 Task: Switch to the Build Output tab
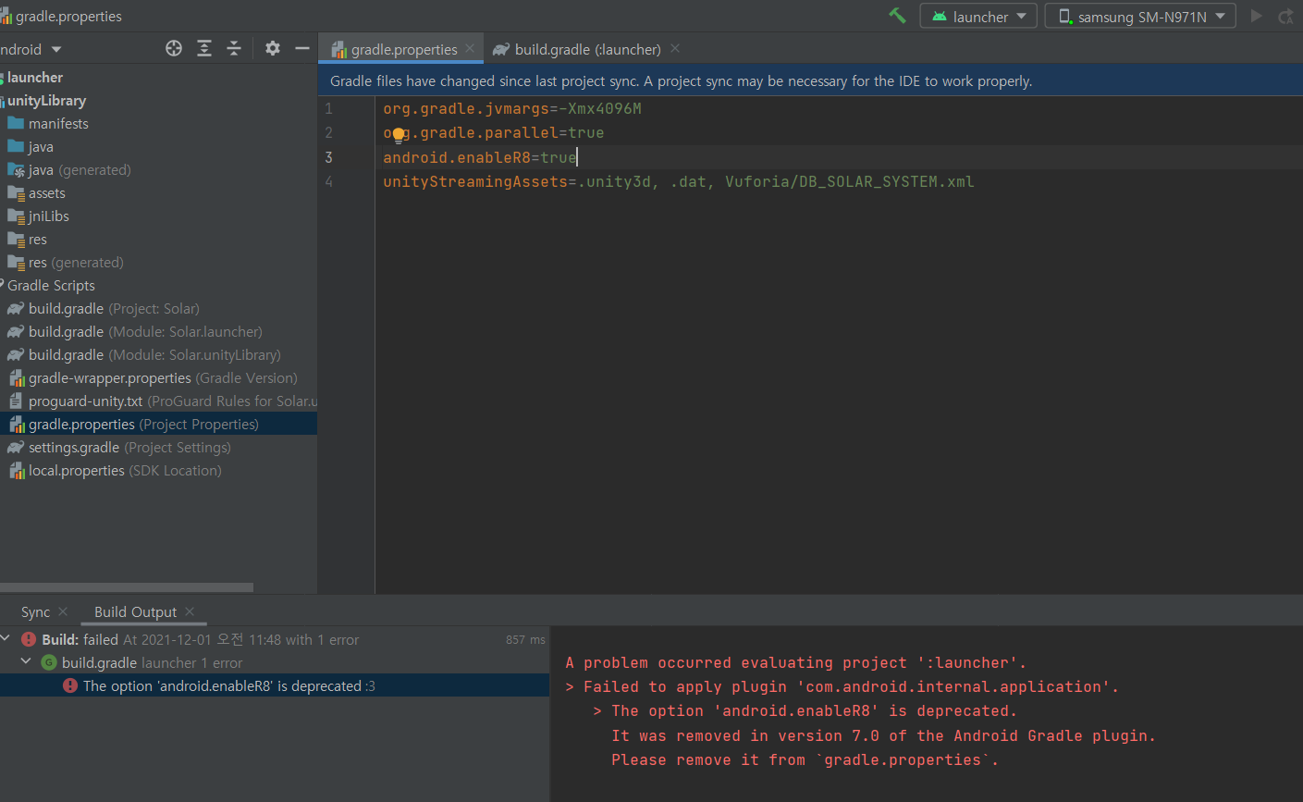pos(135,611)
